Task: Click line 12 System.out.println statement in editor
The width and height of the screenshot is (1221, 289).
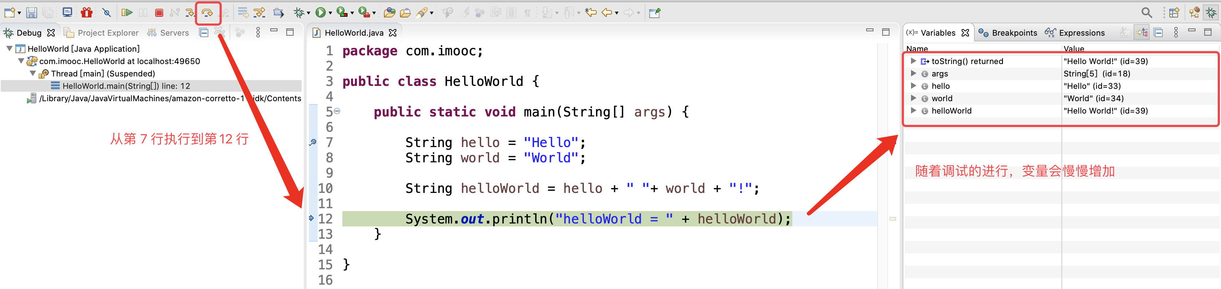Action: [598, 218]
